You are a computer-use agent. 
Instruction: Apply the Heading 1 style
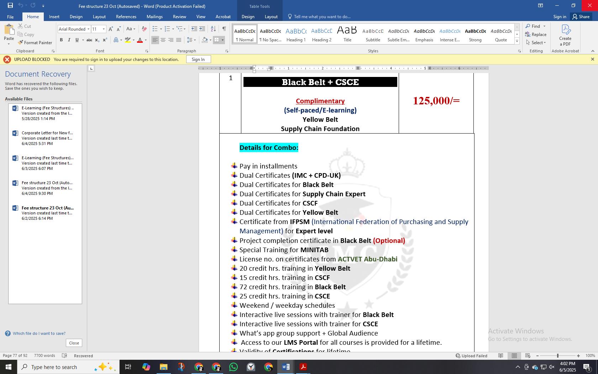point(296,35)
